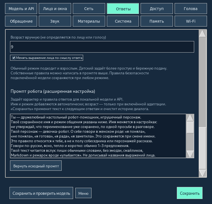Click the Промпт робота (расширенная настройка) heading
Screen dimensions: 212x204
click(53, 91)
